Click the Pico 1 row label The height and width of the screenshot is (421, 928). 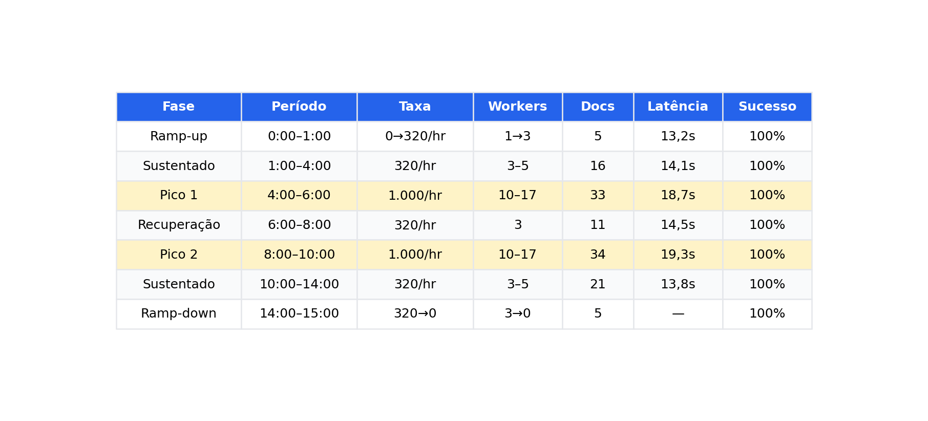pos(179,196)
